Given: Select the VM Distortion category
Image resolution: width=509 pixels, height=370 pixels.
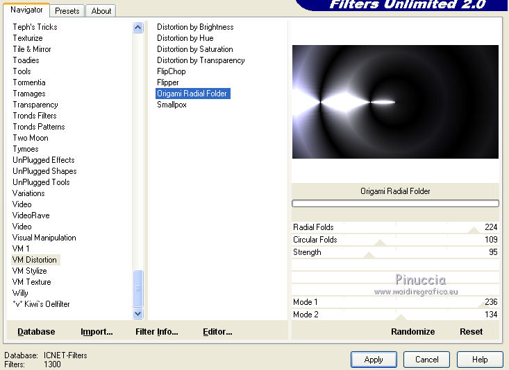Looking at the screenshot, I should (35, 260).
